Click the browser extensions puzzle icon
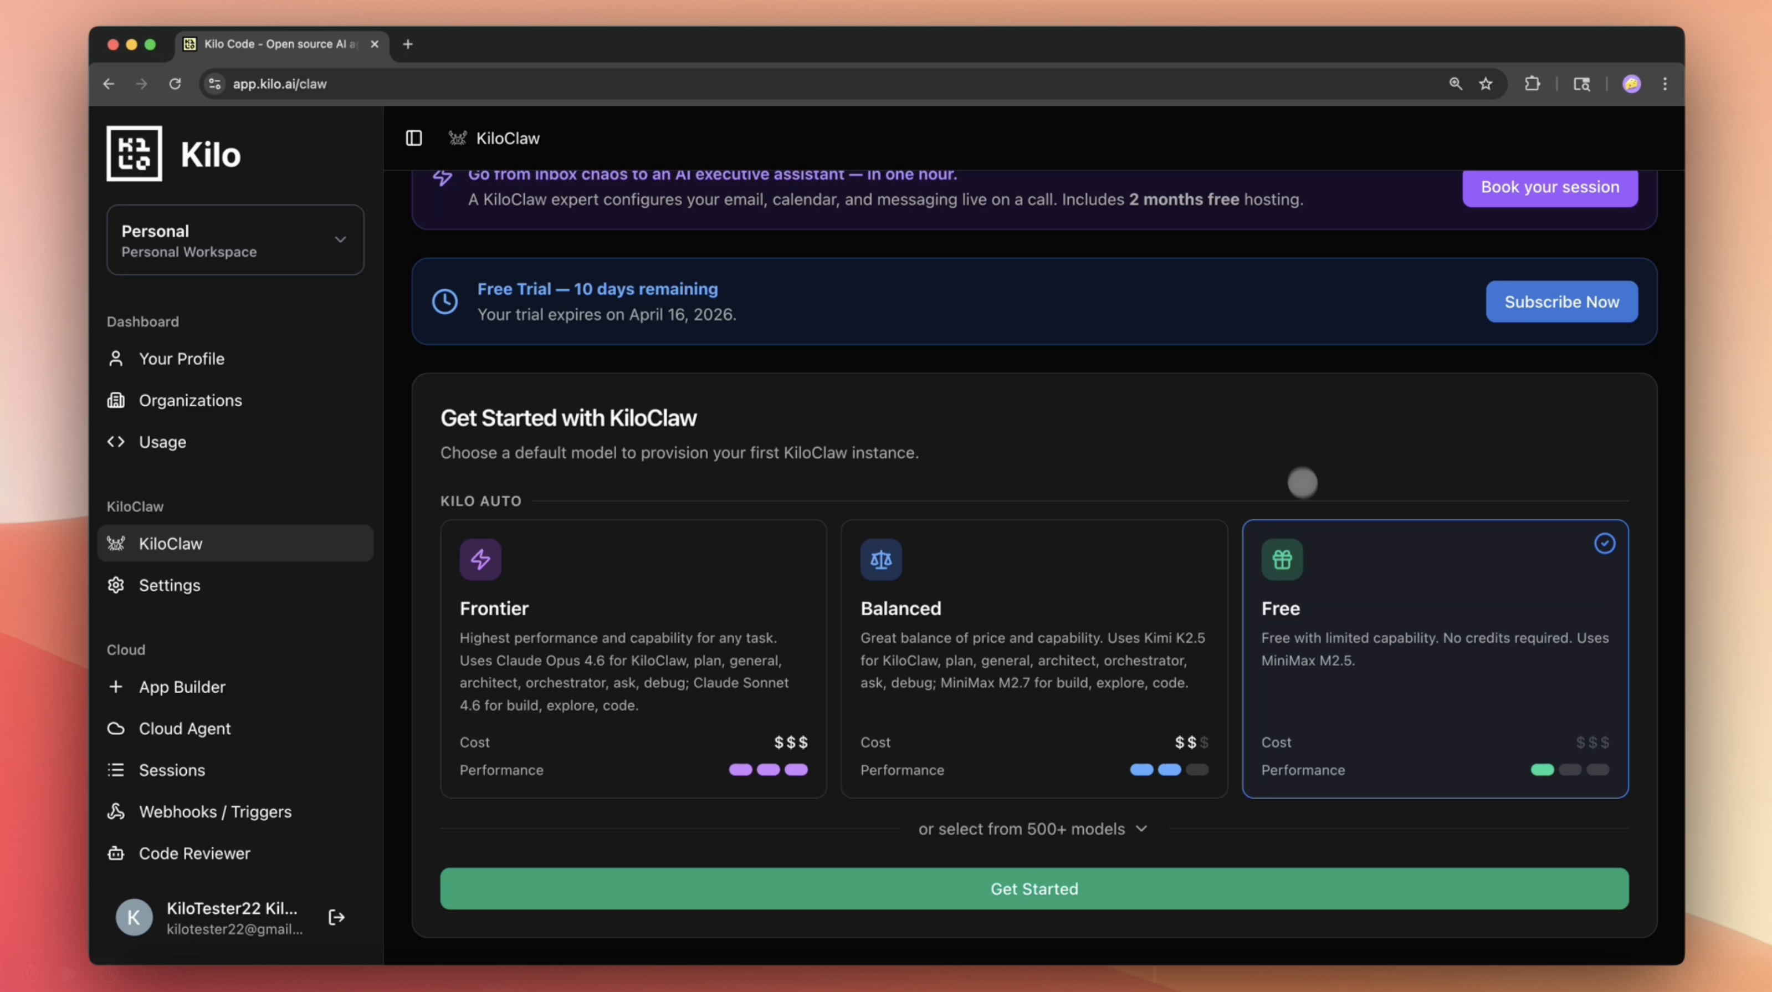Image resolution: width=1772 pixels, height=992 pixels. 1532,84
